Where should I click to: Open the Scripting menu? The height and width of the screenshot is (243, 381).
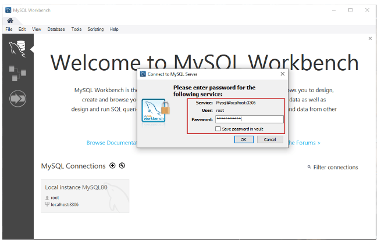[95, 29]
